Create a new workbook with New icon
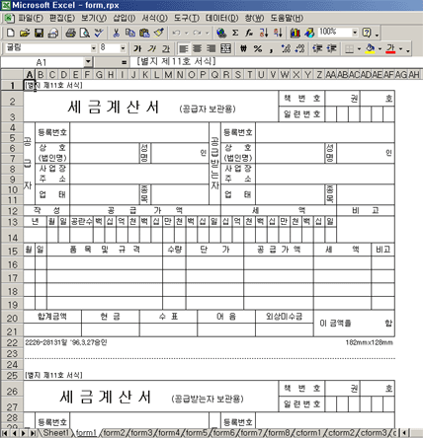 pyautogui.click(x=11, y=33)
